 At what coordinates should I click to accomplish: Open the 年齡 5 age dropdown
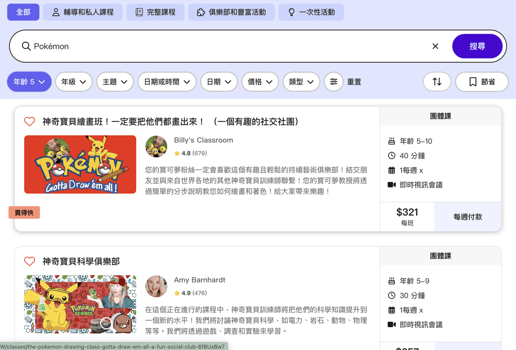tap(29, 82)
